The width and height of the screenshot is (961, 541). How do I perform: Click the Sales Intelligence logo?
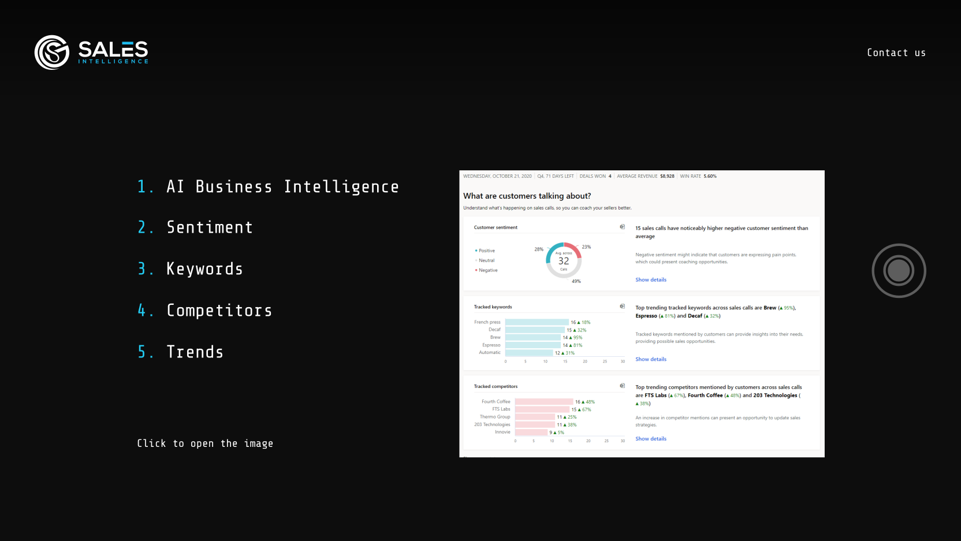91,53
